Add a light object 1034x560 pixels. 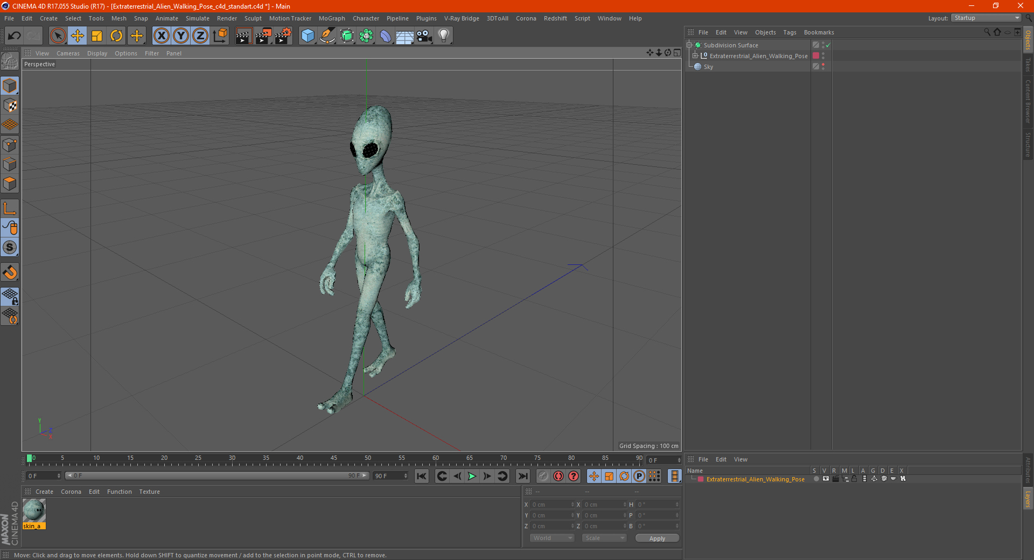point(444,36)
